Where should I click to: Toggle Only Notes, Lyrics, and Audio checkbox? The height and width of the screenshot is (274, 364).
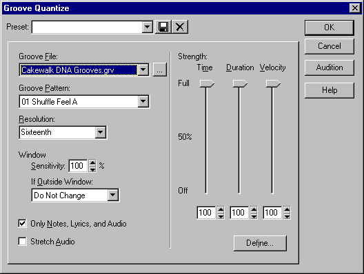(x=22, y=224)
